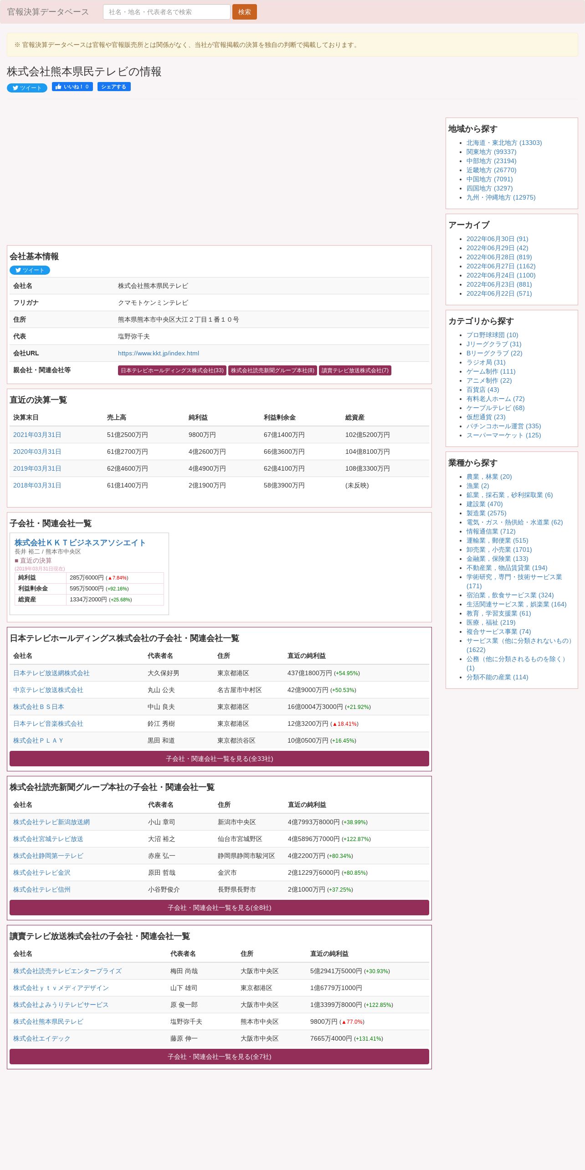Open 株式会社エイデック company link
The width and height of the screenshot is (585, 1170).
pos(42,1038)
